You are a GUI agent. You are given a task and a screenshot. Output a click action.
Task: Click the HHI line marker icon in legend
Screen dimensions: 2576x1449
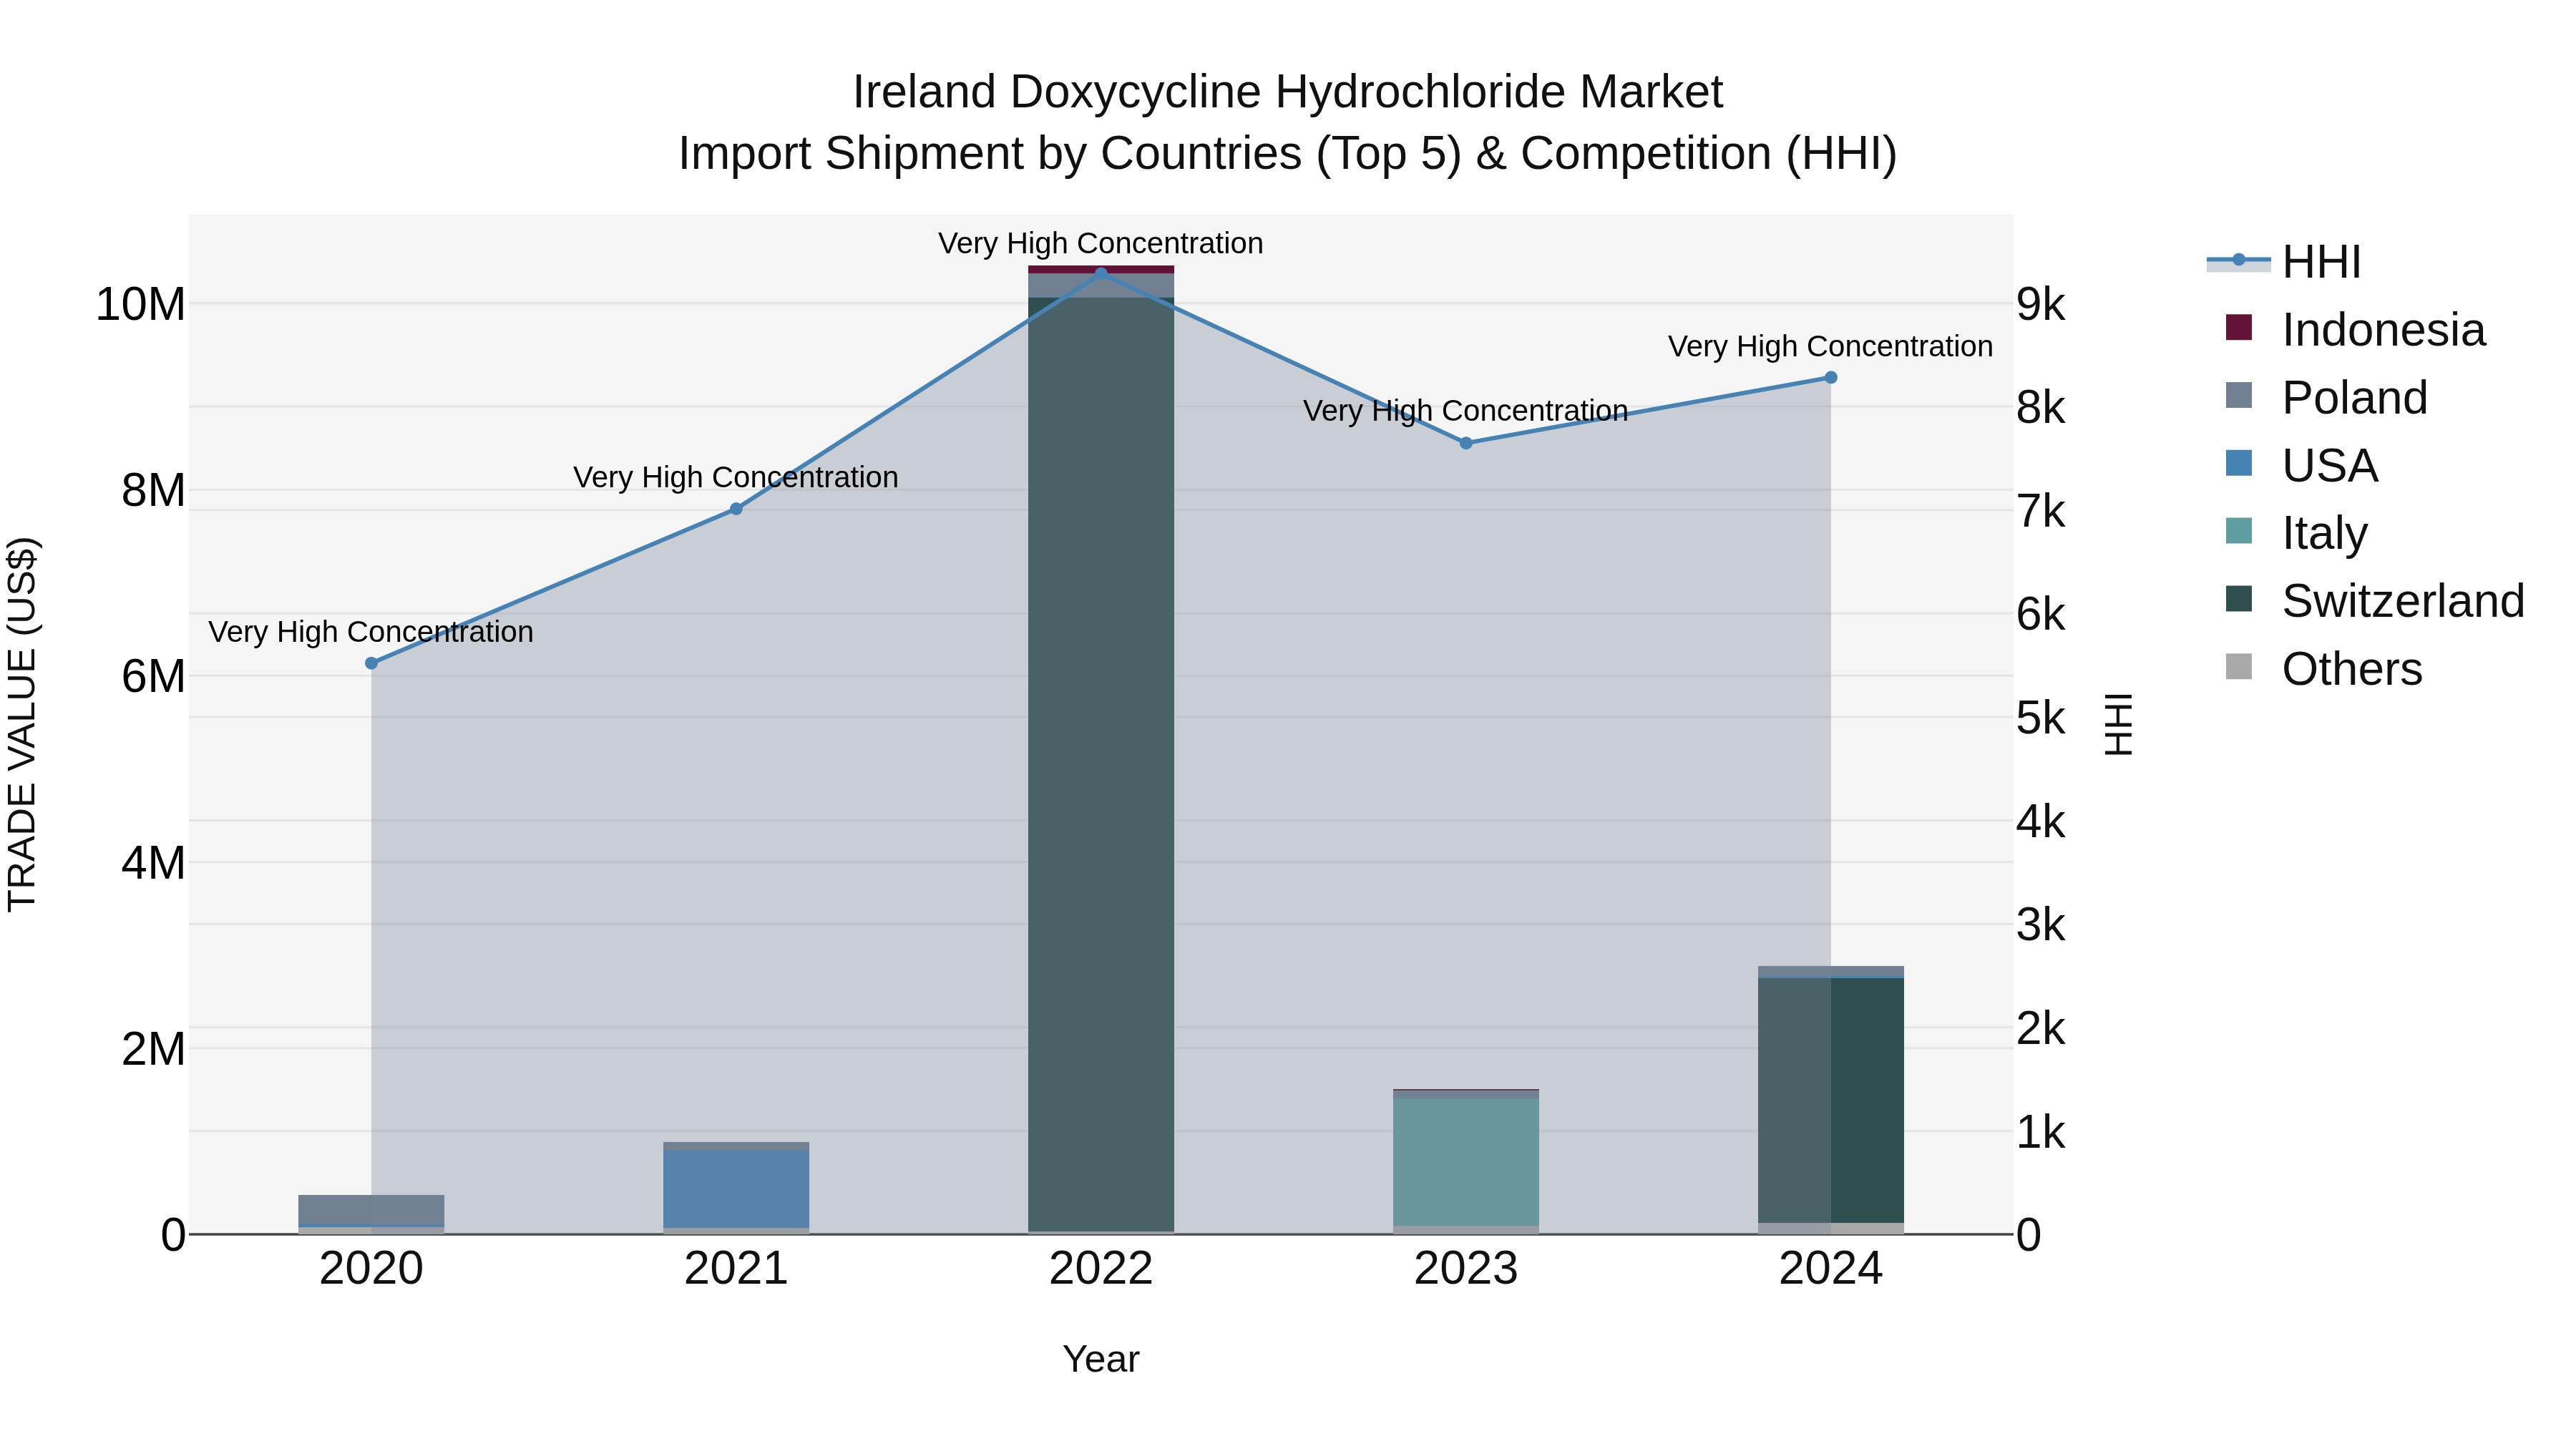[x=2239, y=261]
